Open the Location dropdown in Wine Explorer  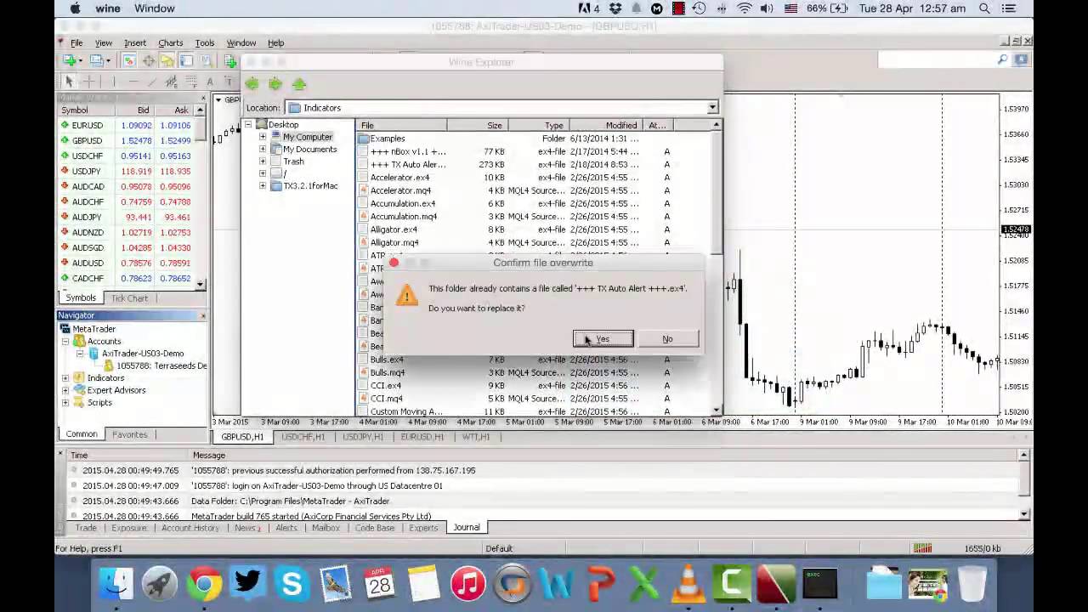click(x=712, y=108)
